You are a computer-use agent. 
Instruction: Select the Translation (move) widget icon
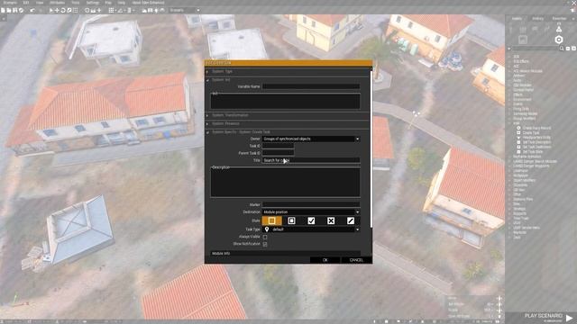click(x=57, y=10)
